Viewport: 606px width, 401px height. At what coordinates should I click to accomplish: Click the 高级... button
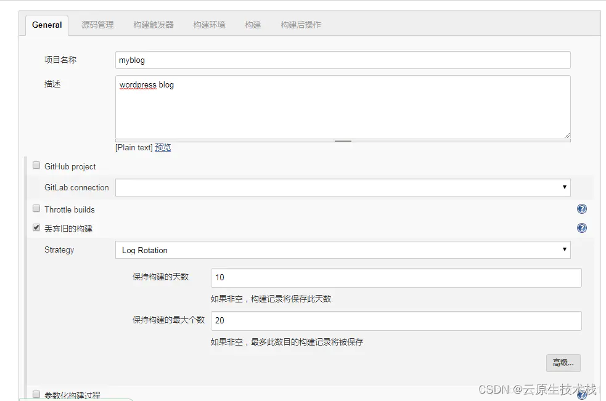tap(563, 363)
